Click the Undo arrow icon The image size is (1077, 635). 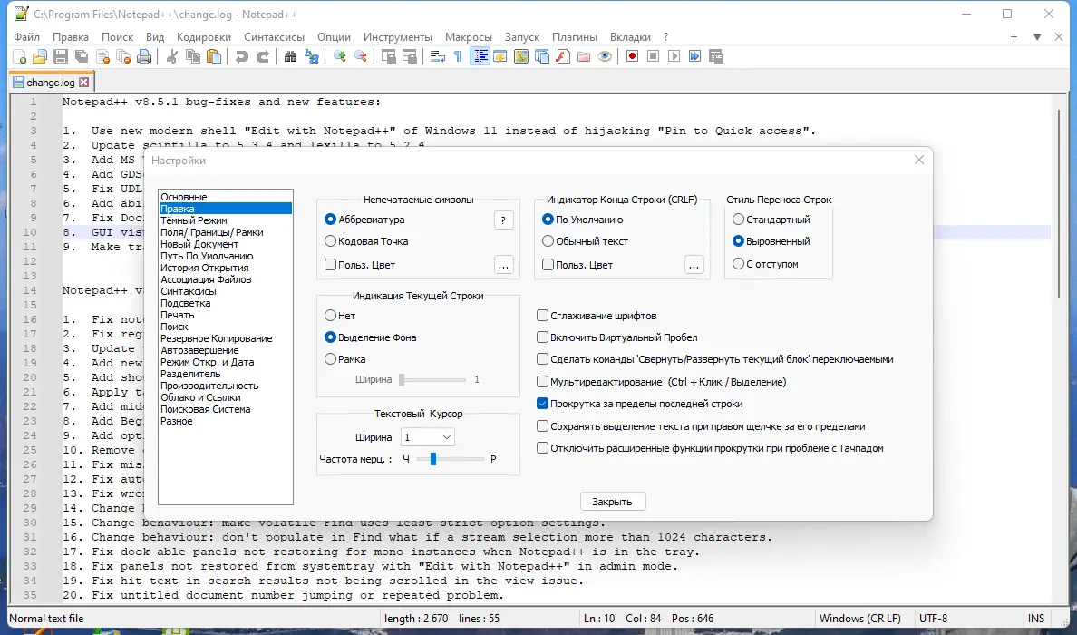pyautogui.click(x=242, y=56)
